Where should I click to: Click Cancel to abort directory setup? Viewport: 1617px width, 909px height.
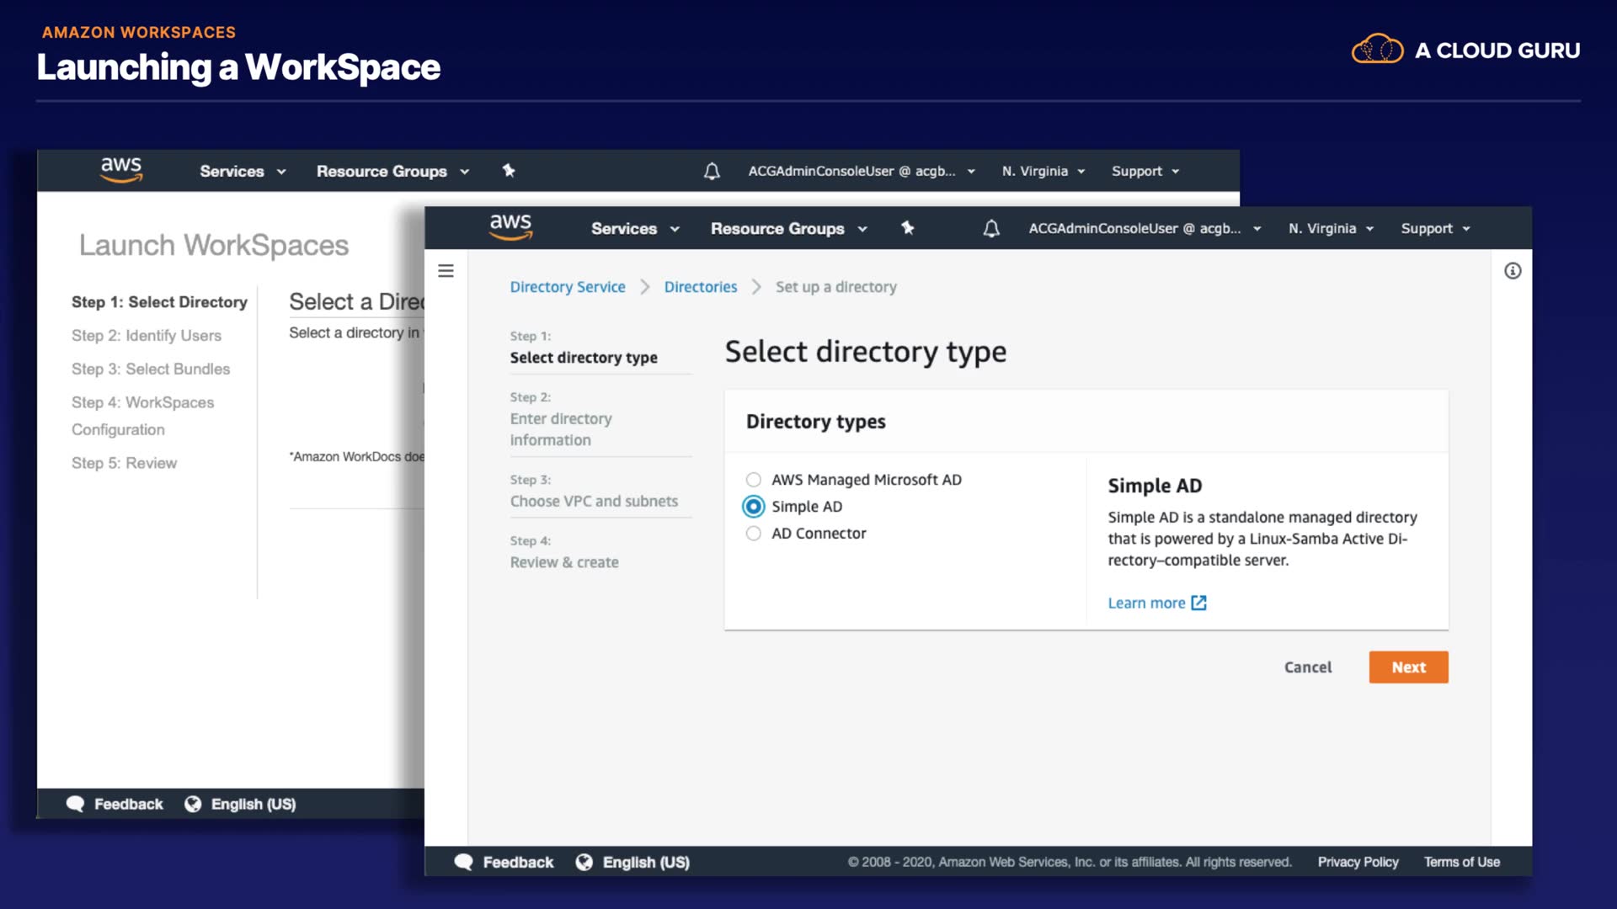coord(1307,667)
